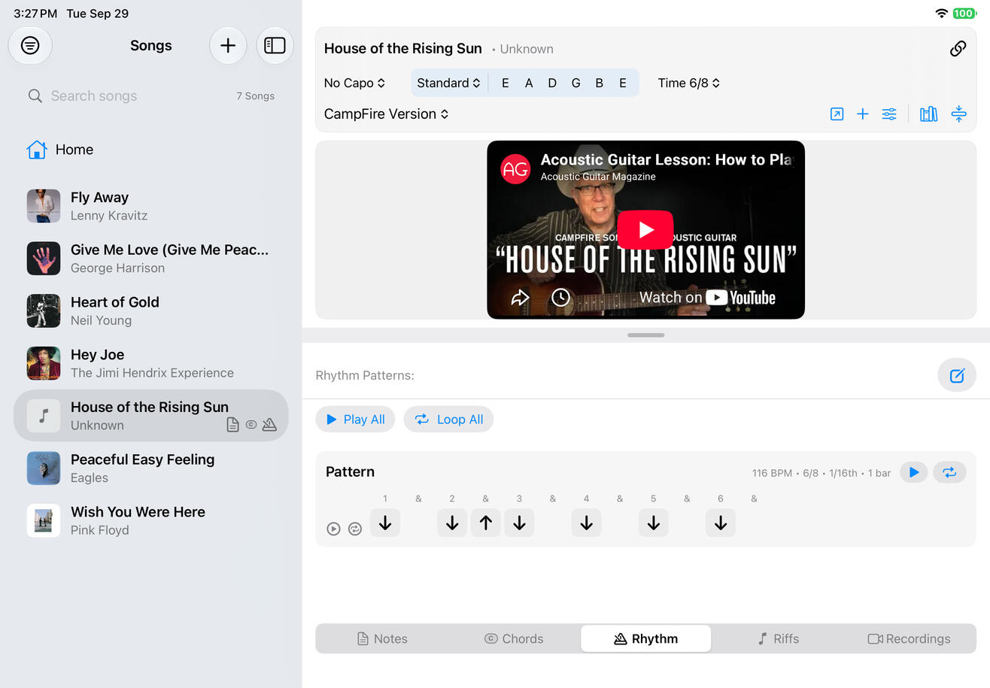The height and width of the screenshot is (688, 990).
Task: Toggle the downstroke on beat 4
Action: pyautogui.click(x=586, y=523)
